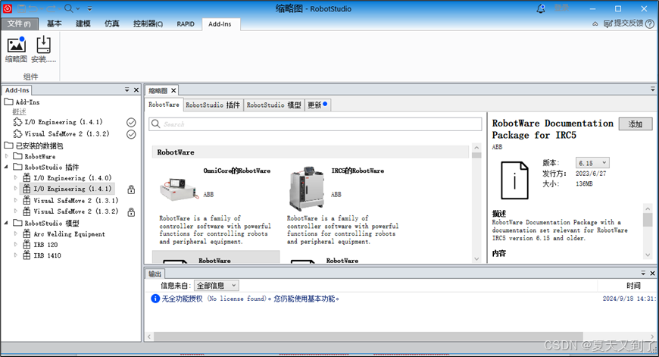Image resolution: width=659 pixels, height=357 pixels.
Task: Switch to the RAPID ribbon tab
Action: click(186, 24)
